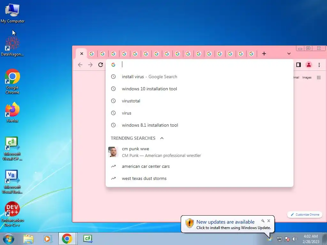Choose 'windows 8.1 installation tool' suggestion

tap(199, 125)
